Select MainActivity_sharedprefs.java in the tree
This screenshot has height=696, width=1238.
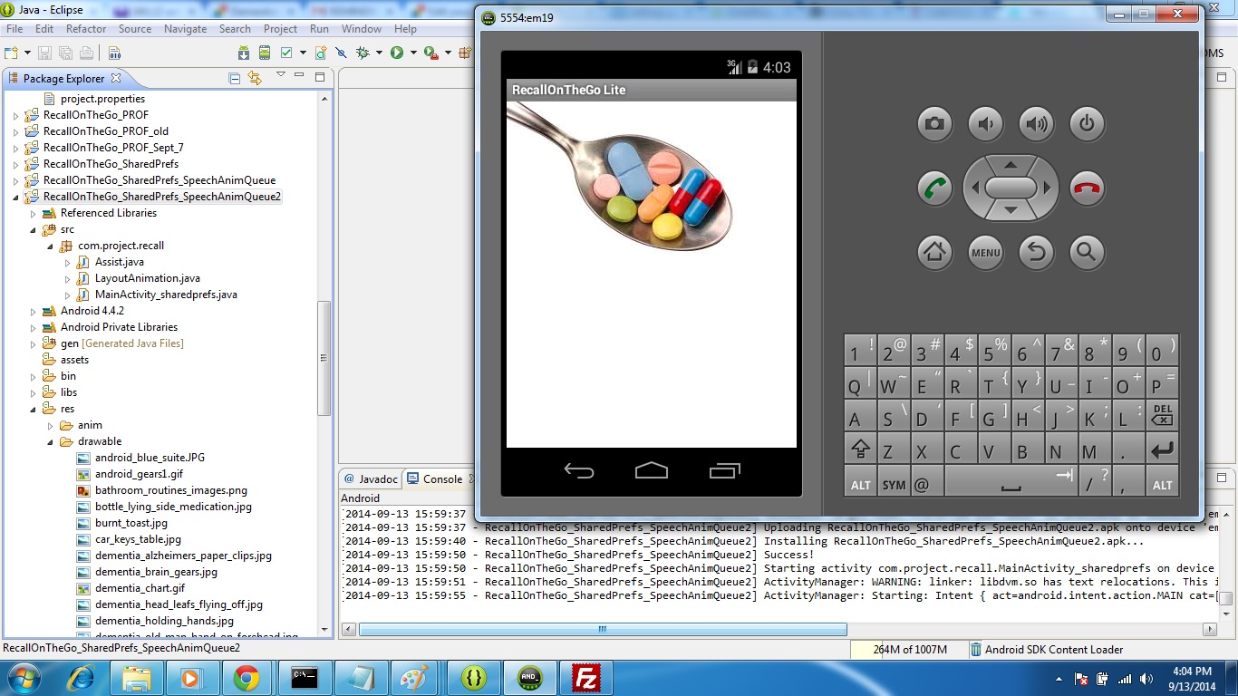click(x=166, y=295)
